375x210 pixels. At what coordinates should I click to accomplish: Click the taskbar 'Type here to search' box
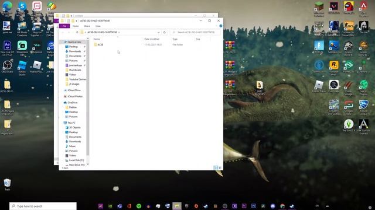pos(43,206)
